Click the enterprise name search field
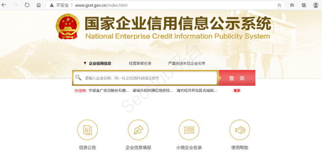 coord(149,78)
